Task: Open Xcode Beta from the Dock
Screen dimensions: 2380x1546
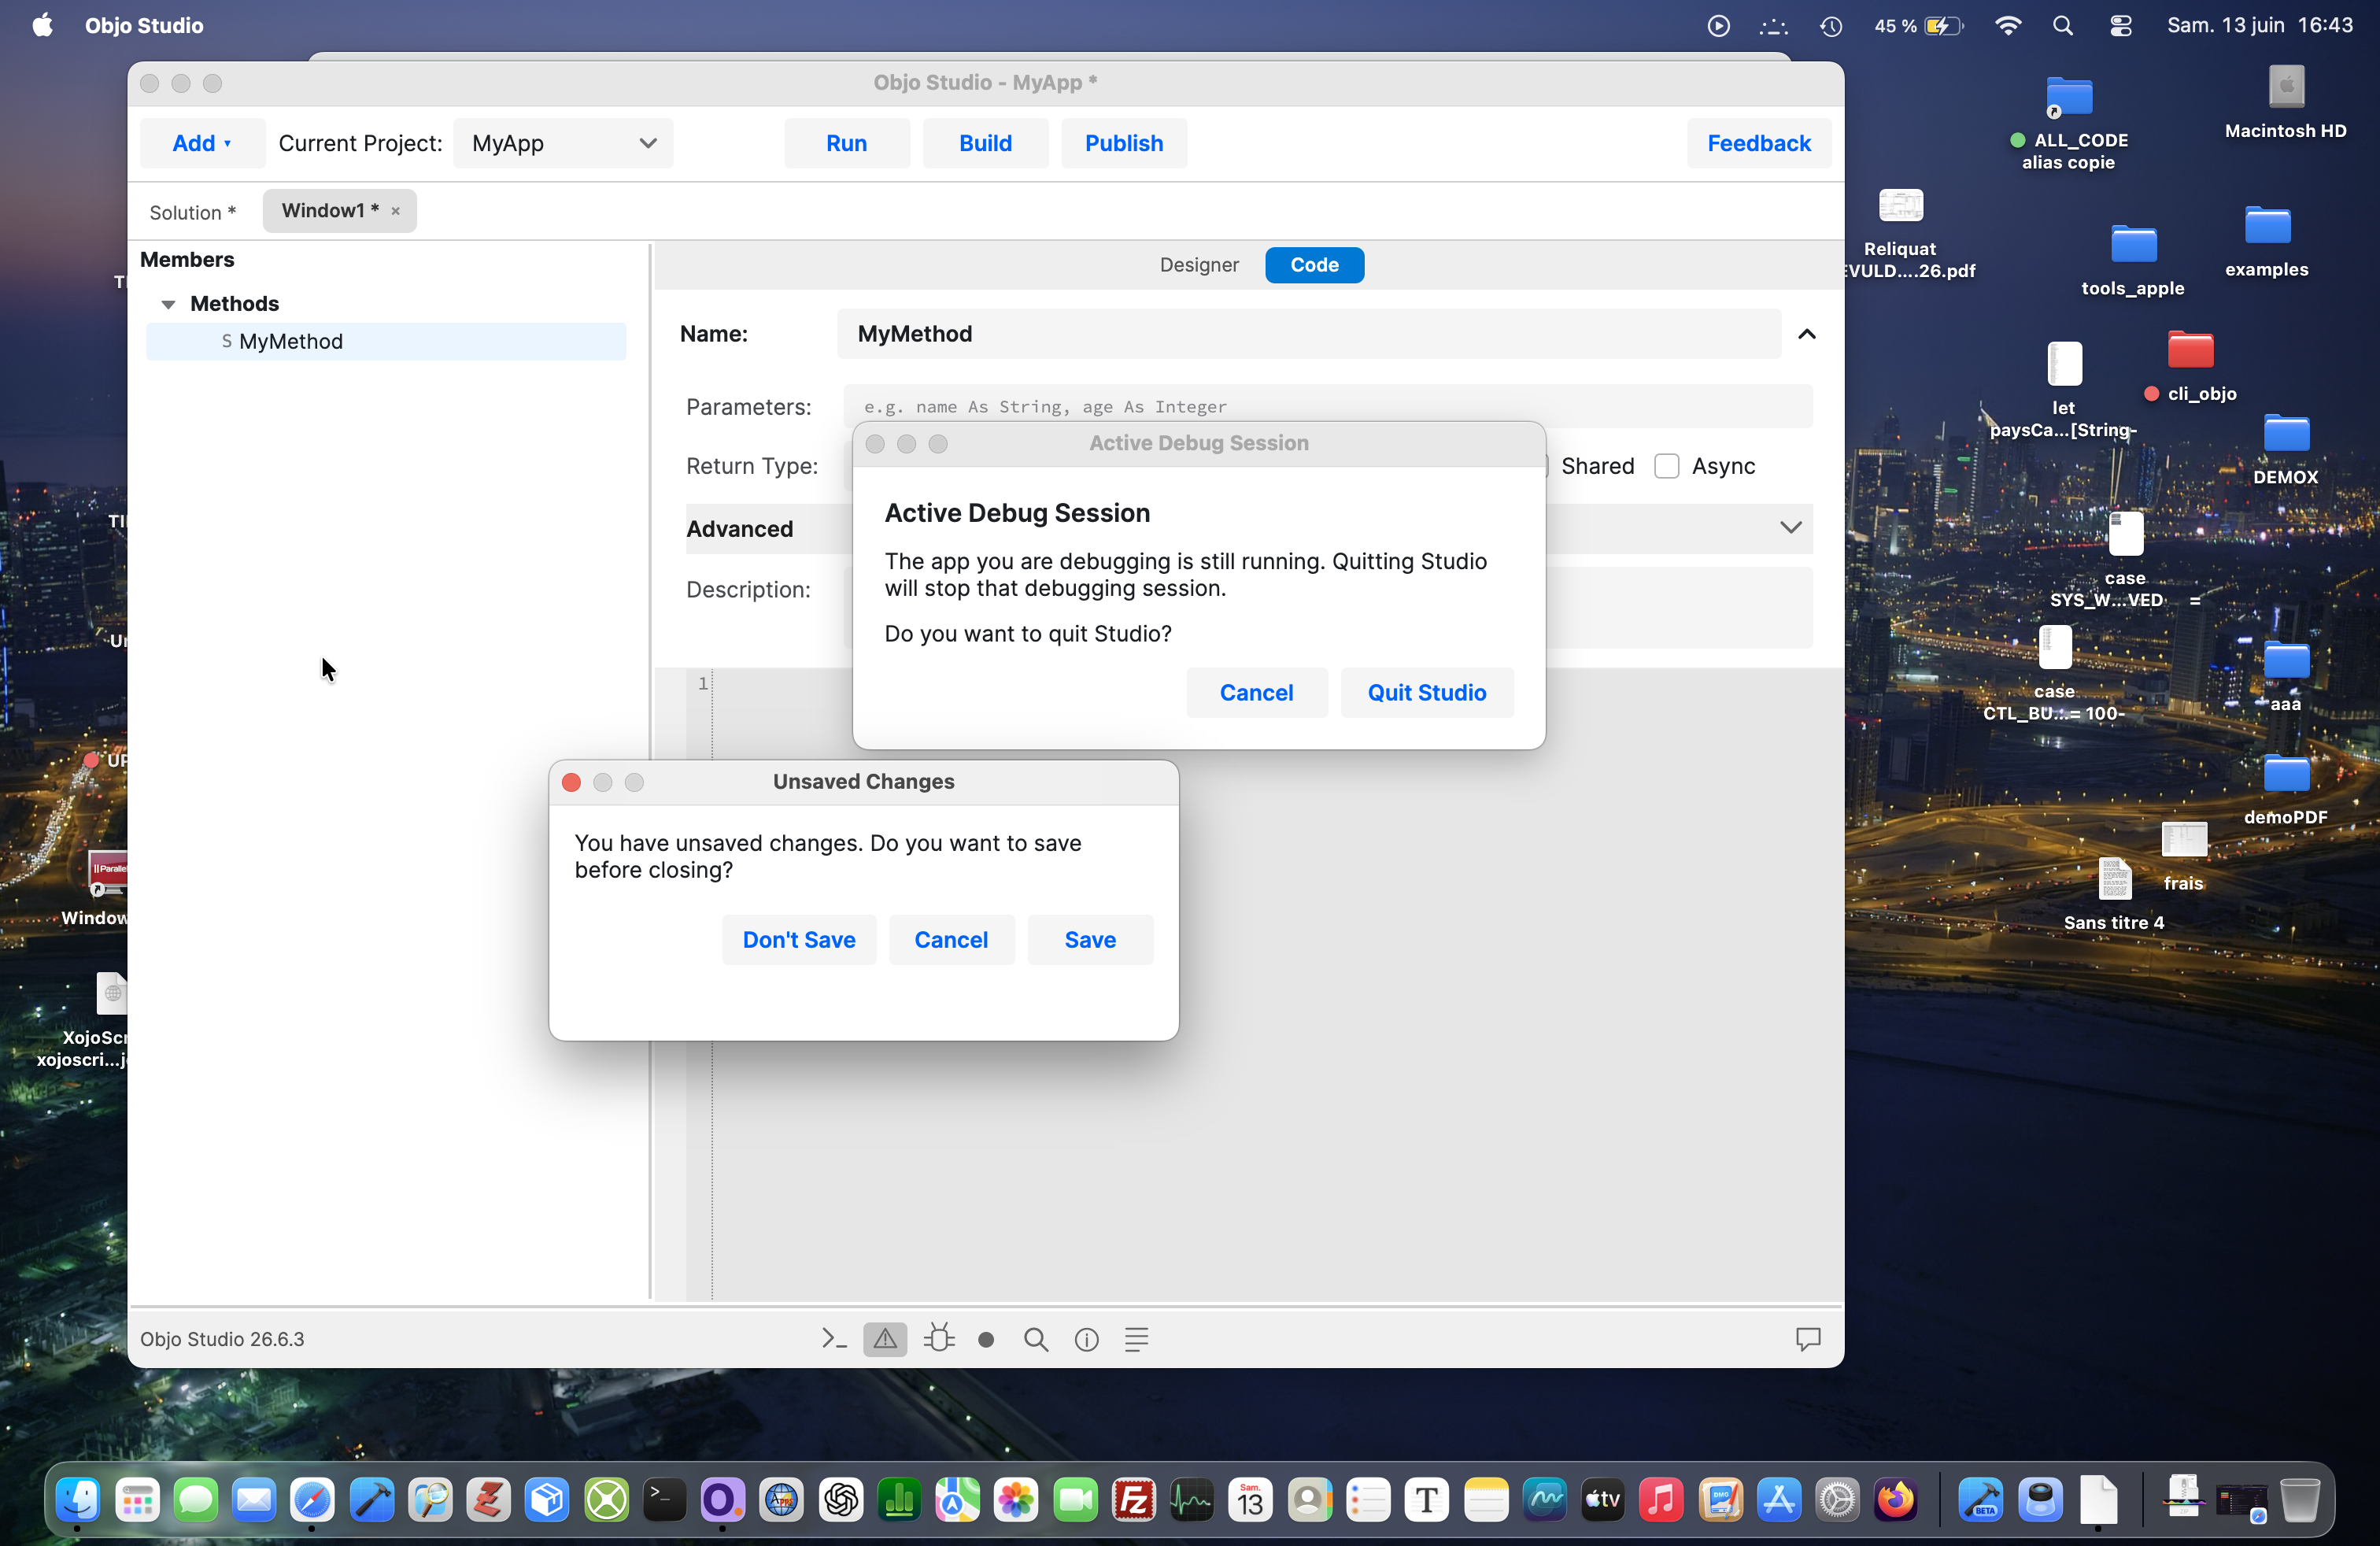Action: pos(1981,1499)
